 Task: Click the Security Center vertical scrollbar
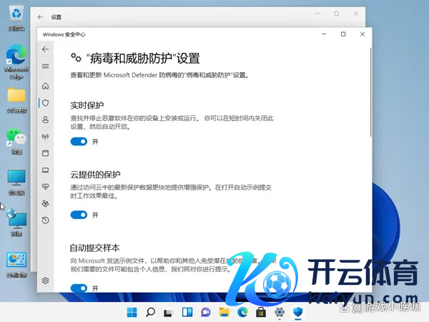point(370,93)
